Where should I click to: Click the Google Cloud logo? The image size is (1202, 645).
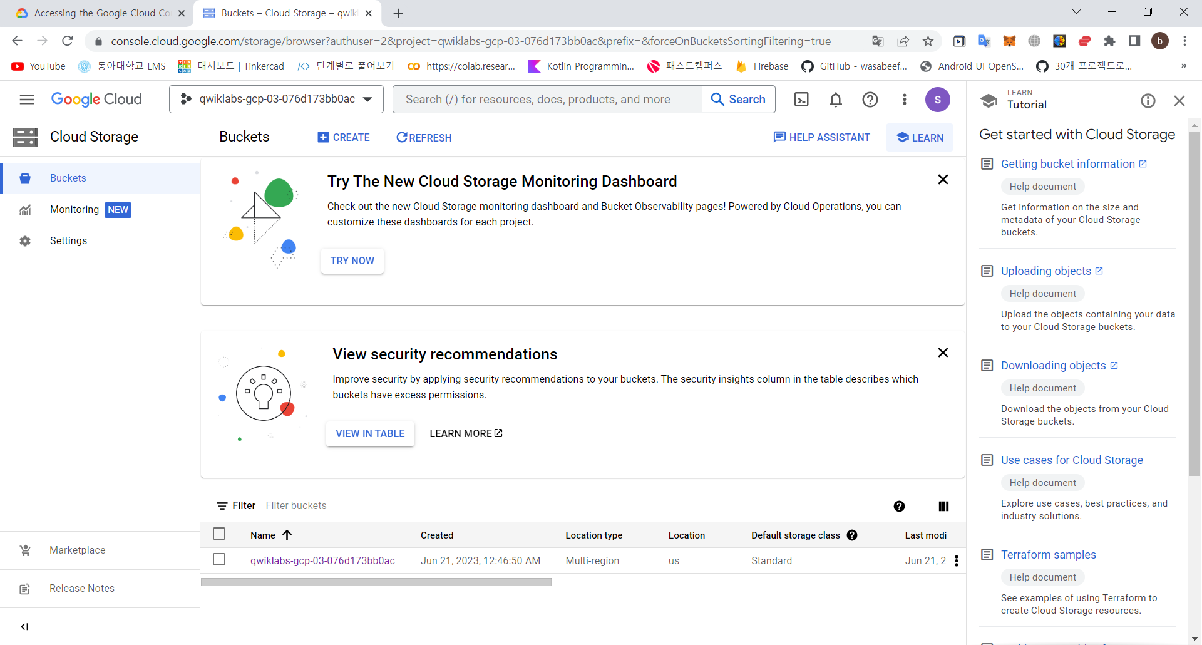pos(96,99)
